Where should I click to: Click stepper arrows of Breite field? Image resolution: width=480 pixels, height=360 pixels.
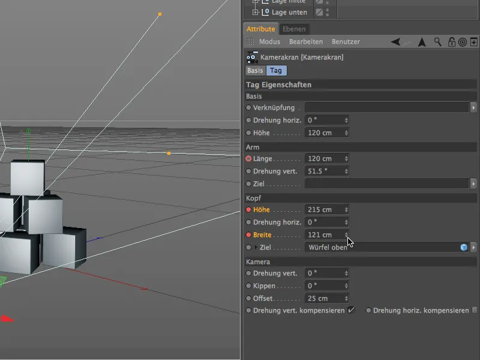346,235
